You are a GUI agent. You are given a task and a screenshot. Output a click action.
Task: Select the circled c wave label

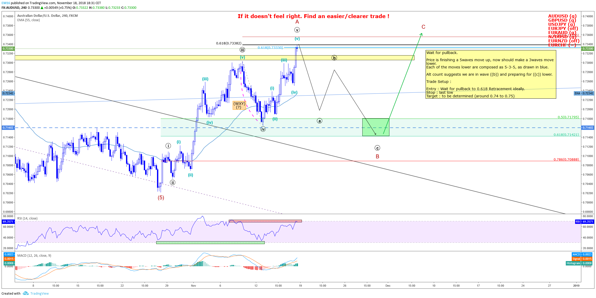[377, 148]
